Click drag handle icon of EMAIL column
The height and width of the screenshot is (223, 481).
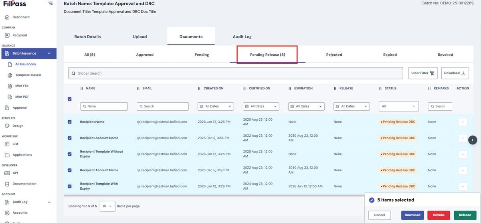click(138, 88)
